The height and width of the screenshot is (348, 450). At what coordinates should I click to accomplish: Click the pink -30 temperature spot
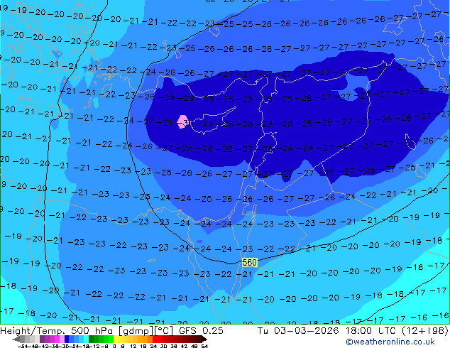point(182,121)
